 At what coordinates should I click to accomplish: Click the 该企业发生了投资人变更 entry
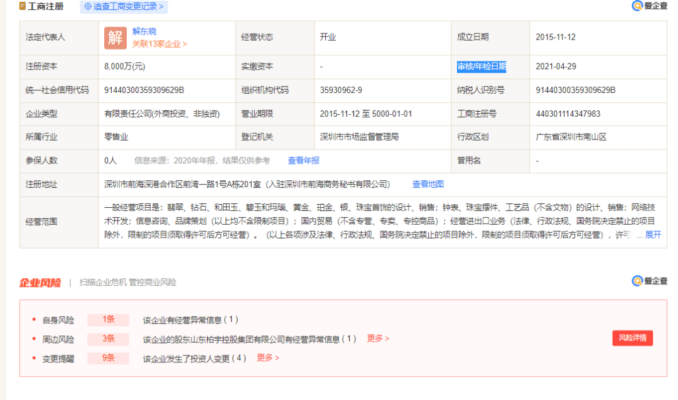[x=194, y=358]
